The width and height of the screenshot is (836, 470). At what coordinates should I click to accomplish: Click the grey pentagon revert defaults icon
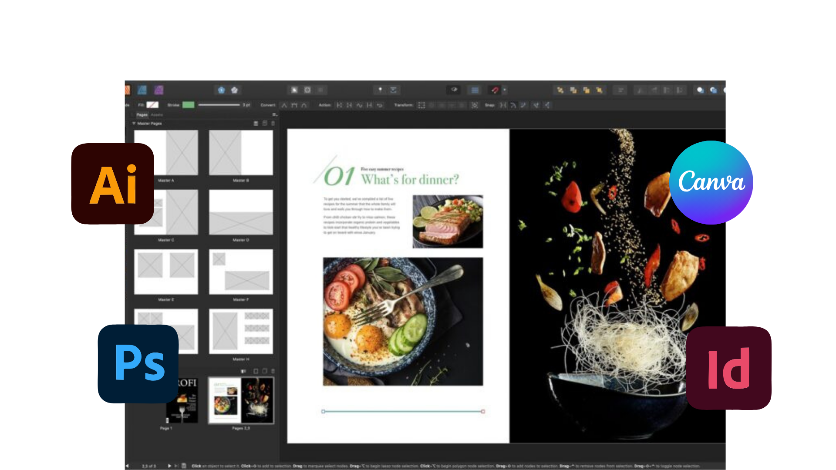coord(235,90)
